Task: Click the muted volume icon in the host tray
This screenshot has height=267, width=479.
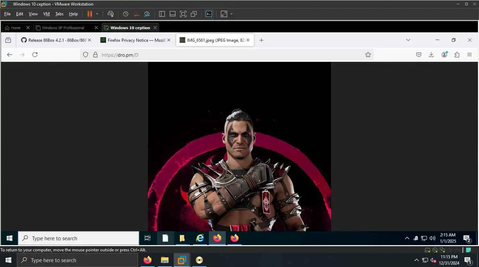Action: pos(434,260)
